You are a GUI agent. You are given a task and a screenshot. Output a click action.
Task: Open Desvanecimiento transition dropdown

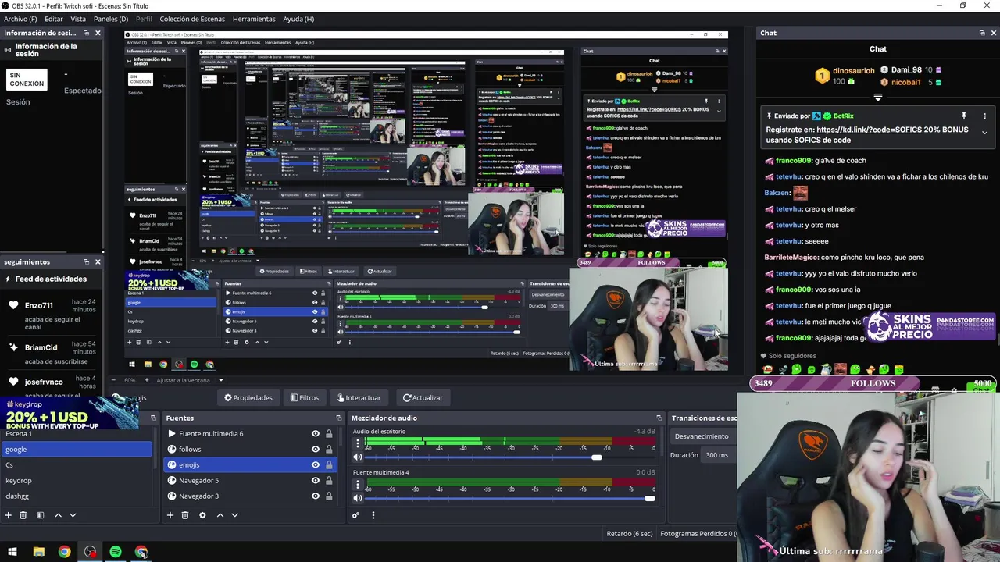click(x=703, y=436)
